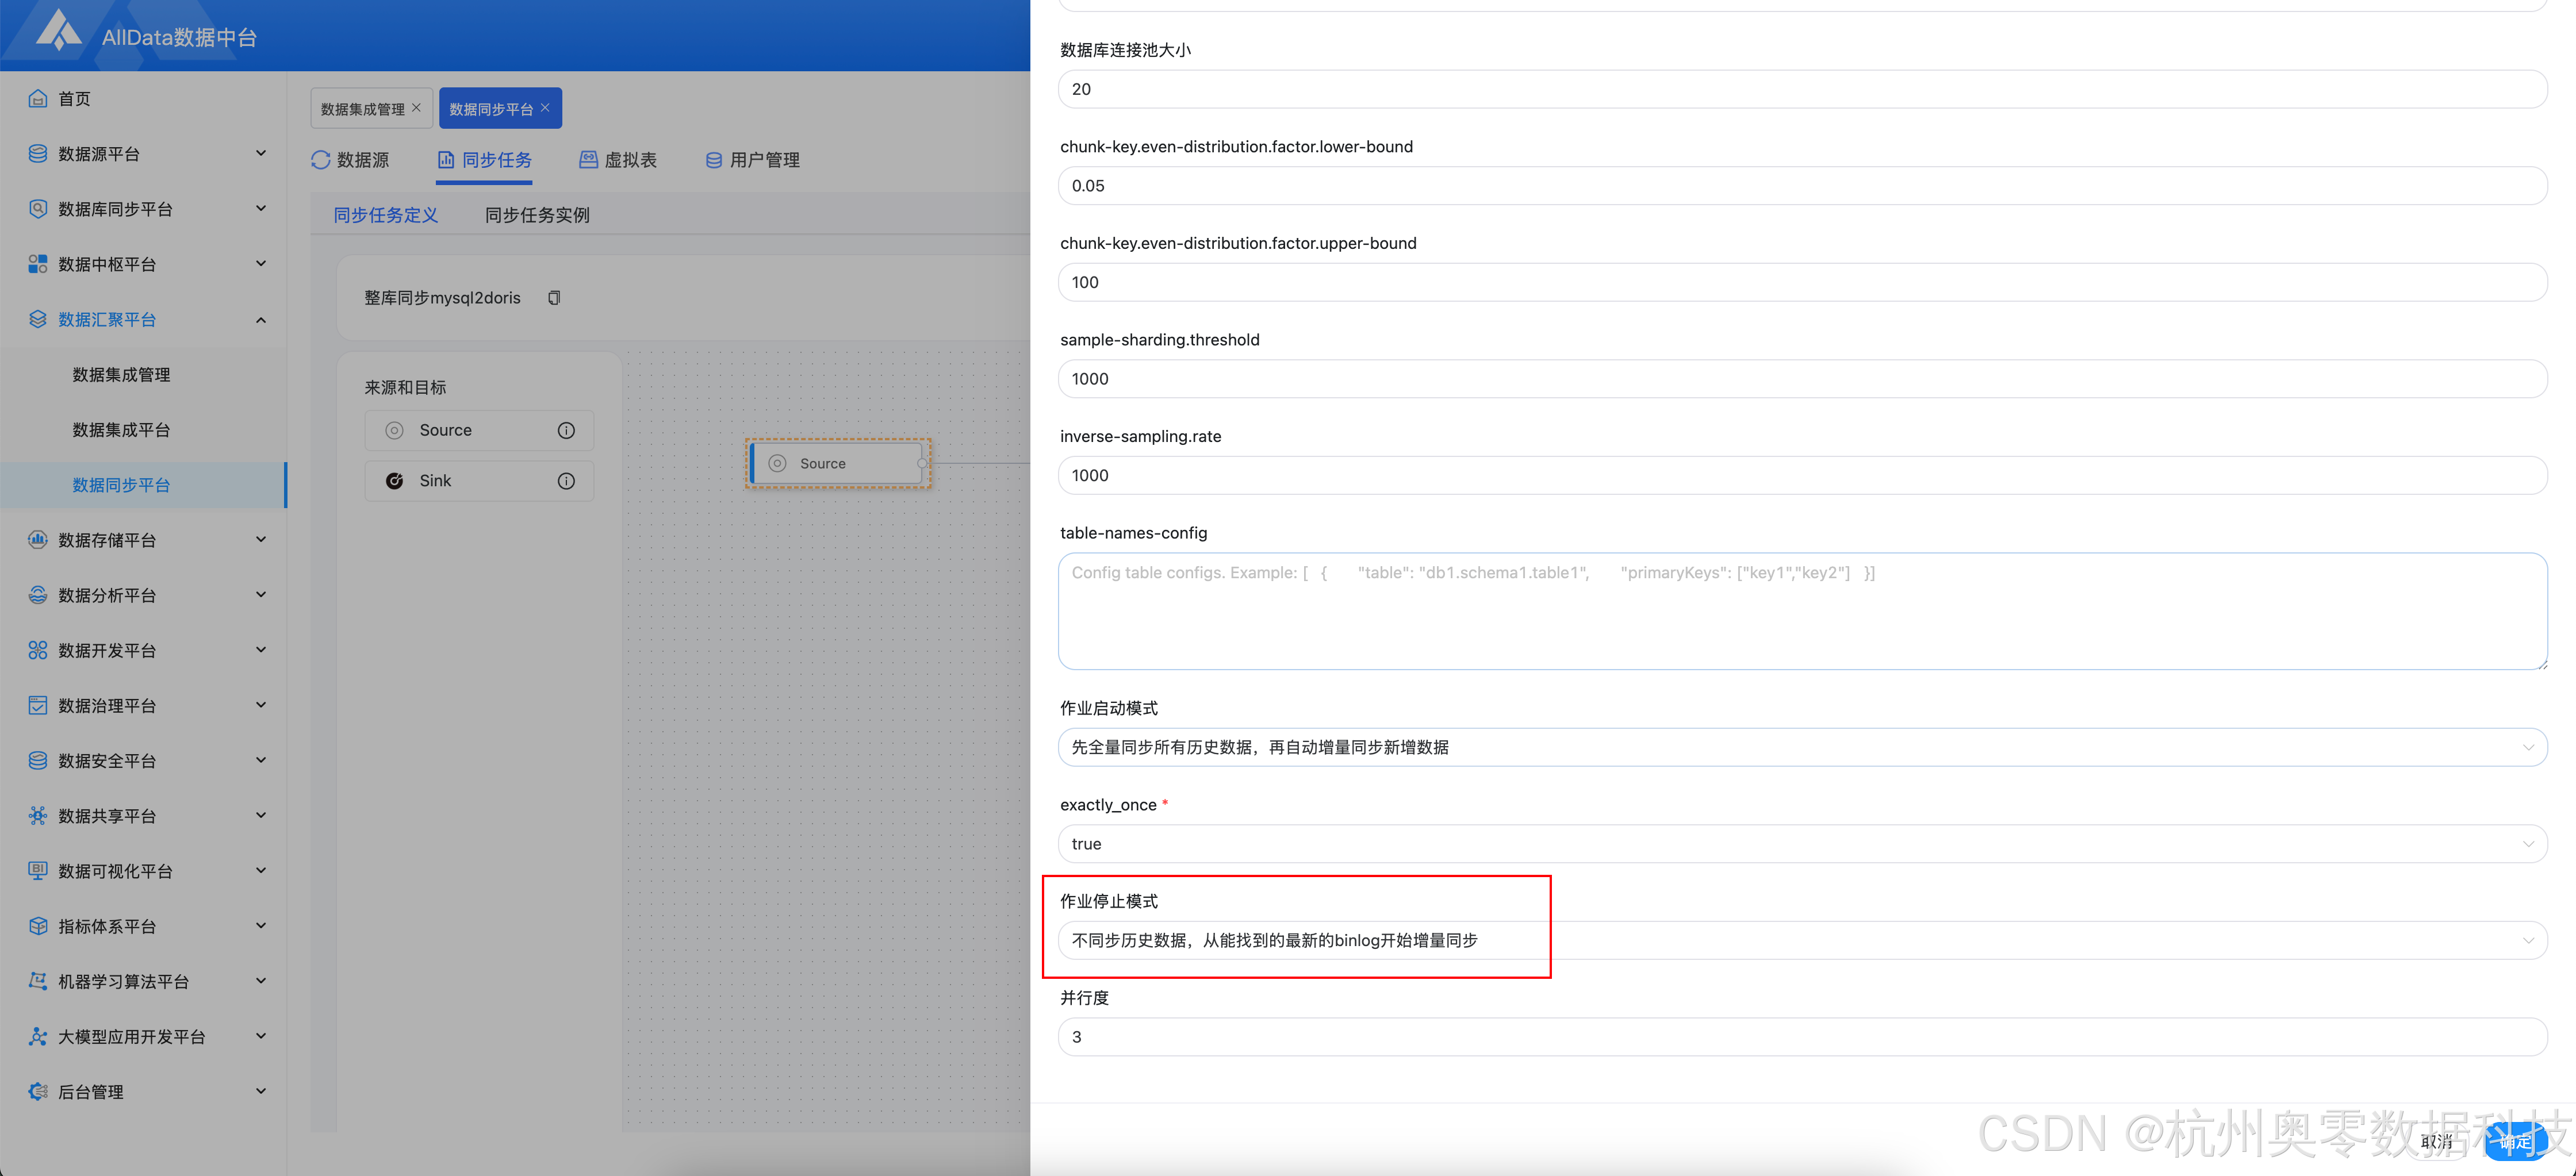Image resolution: width=2576 pixels, height=1176 pixels.
Task: Close the 数据同步平台 tab
Action: (x=545, y=108)
